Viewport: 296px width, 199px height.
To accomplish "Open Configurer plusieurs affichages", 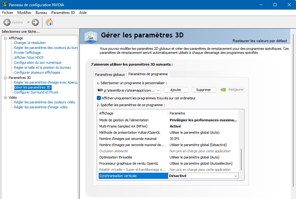I will [37, 72].
